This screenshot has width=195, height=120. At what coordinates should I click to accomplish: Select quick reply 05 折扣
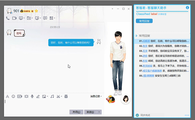tap(162, 61)
